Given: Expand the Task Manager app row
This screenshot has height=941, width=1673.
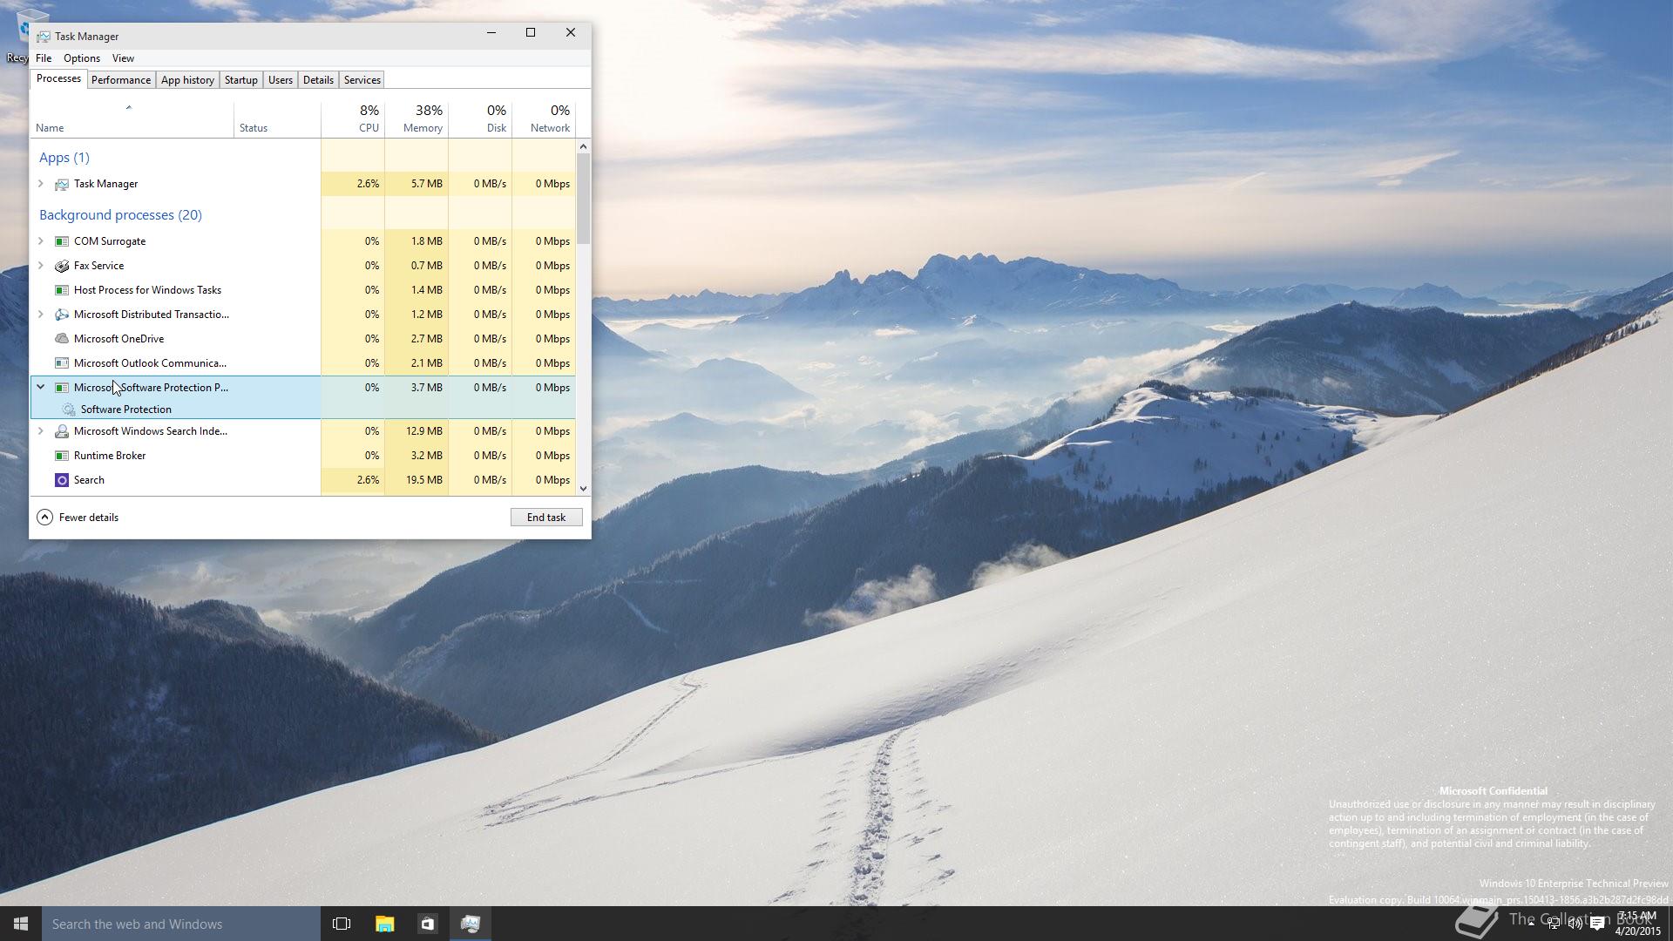Looking at the screenshot, I should pyautogui.click(x=40, y=184).
